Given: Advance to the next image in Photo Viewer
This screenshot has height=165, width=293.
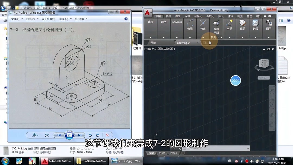Looking at the screenshot, I should coord(80,135).
